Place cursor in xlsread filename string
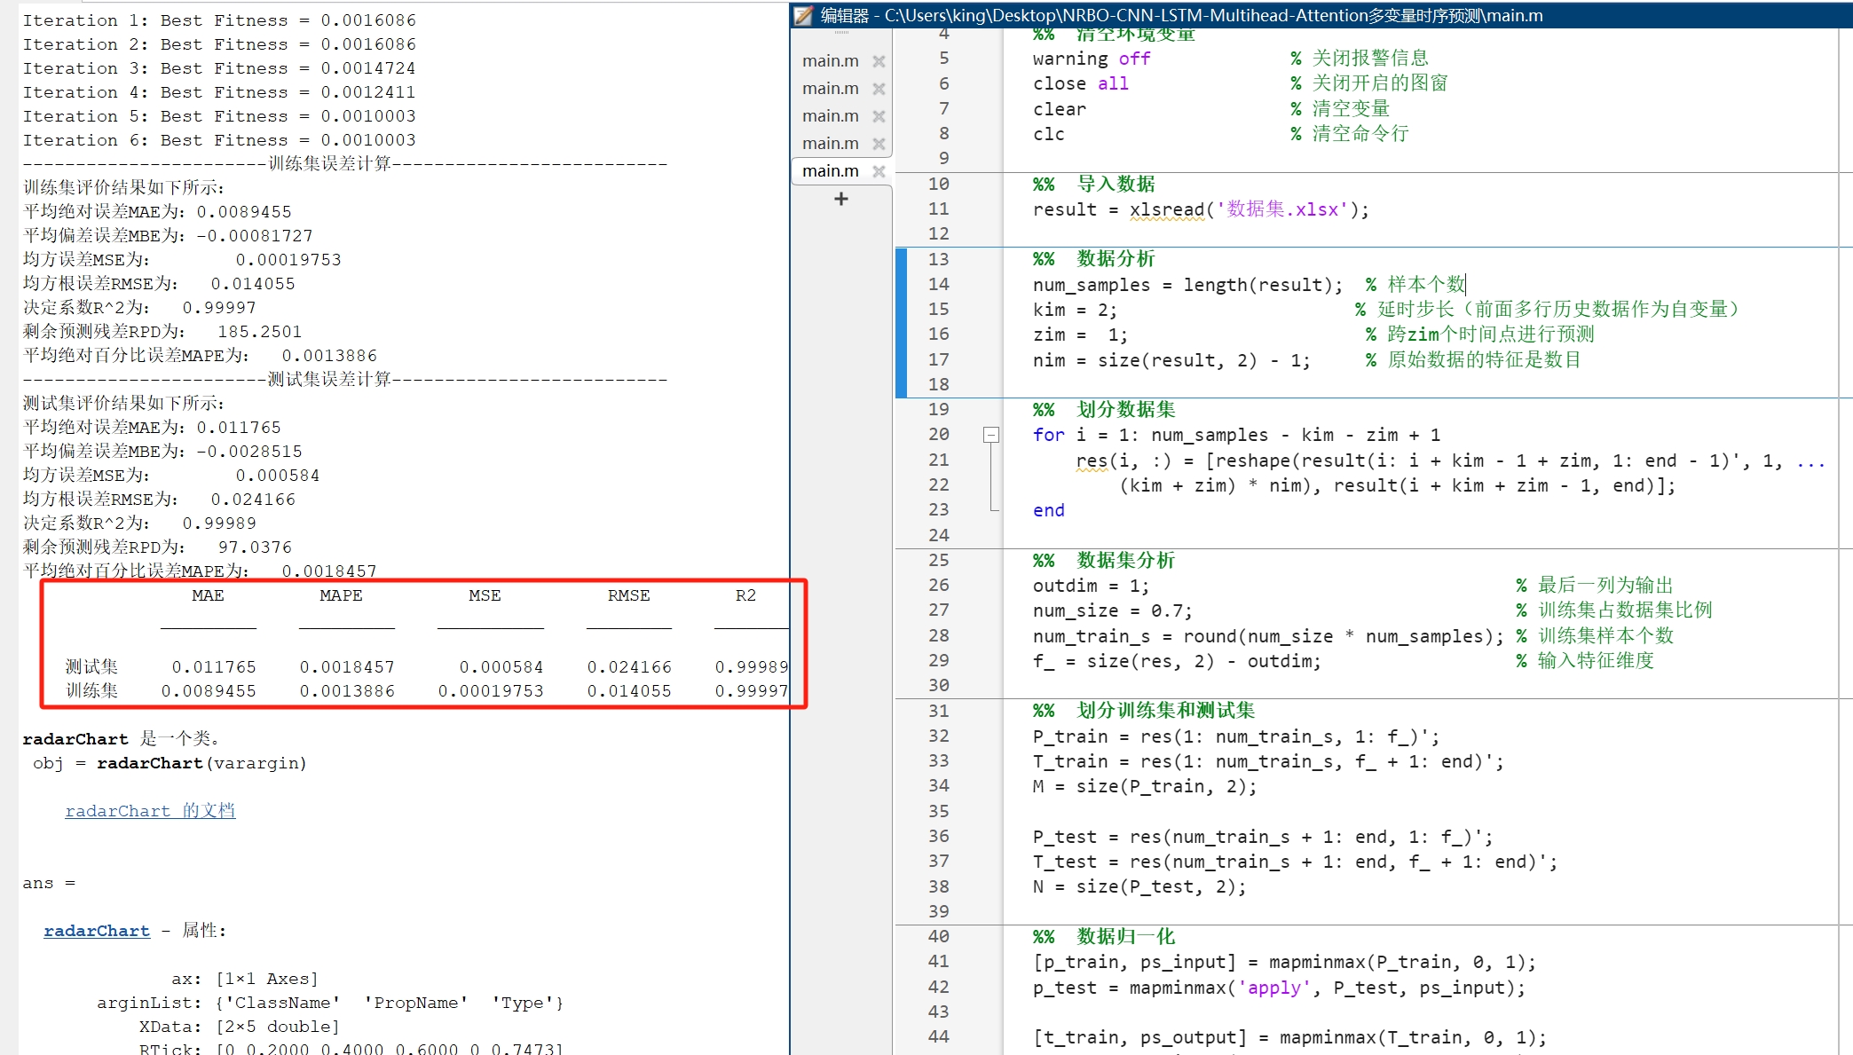Screen dimensions: 1853x1055 click(x=1281, y=209)
